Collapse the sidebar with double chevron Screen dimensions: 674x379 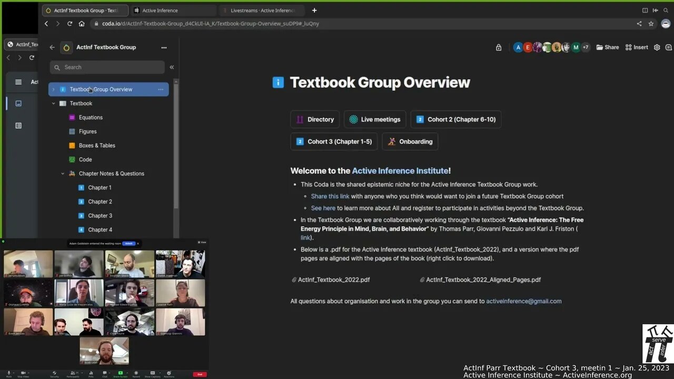(x=172, y=67)
